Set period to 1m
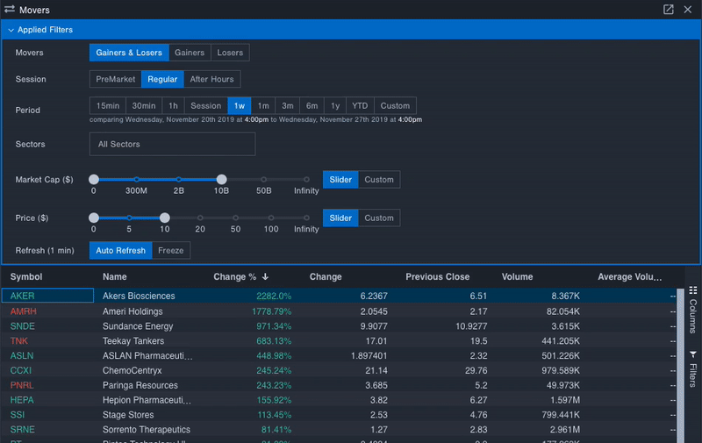 pos(263,105)
